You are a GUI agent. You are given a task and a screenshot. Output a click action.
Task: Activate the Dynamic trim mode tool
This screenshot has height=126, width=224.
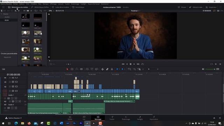[77, 69]
